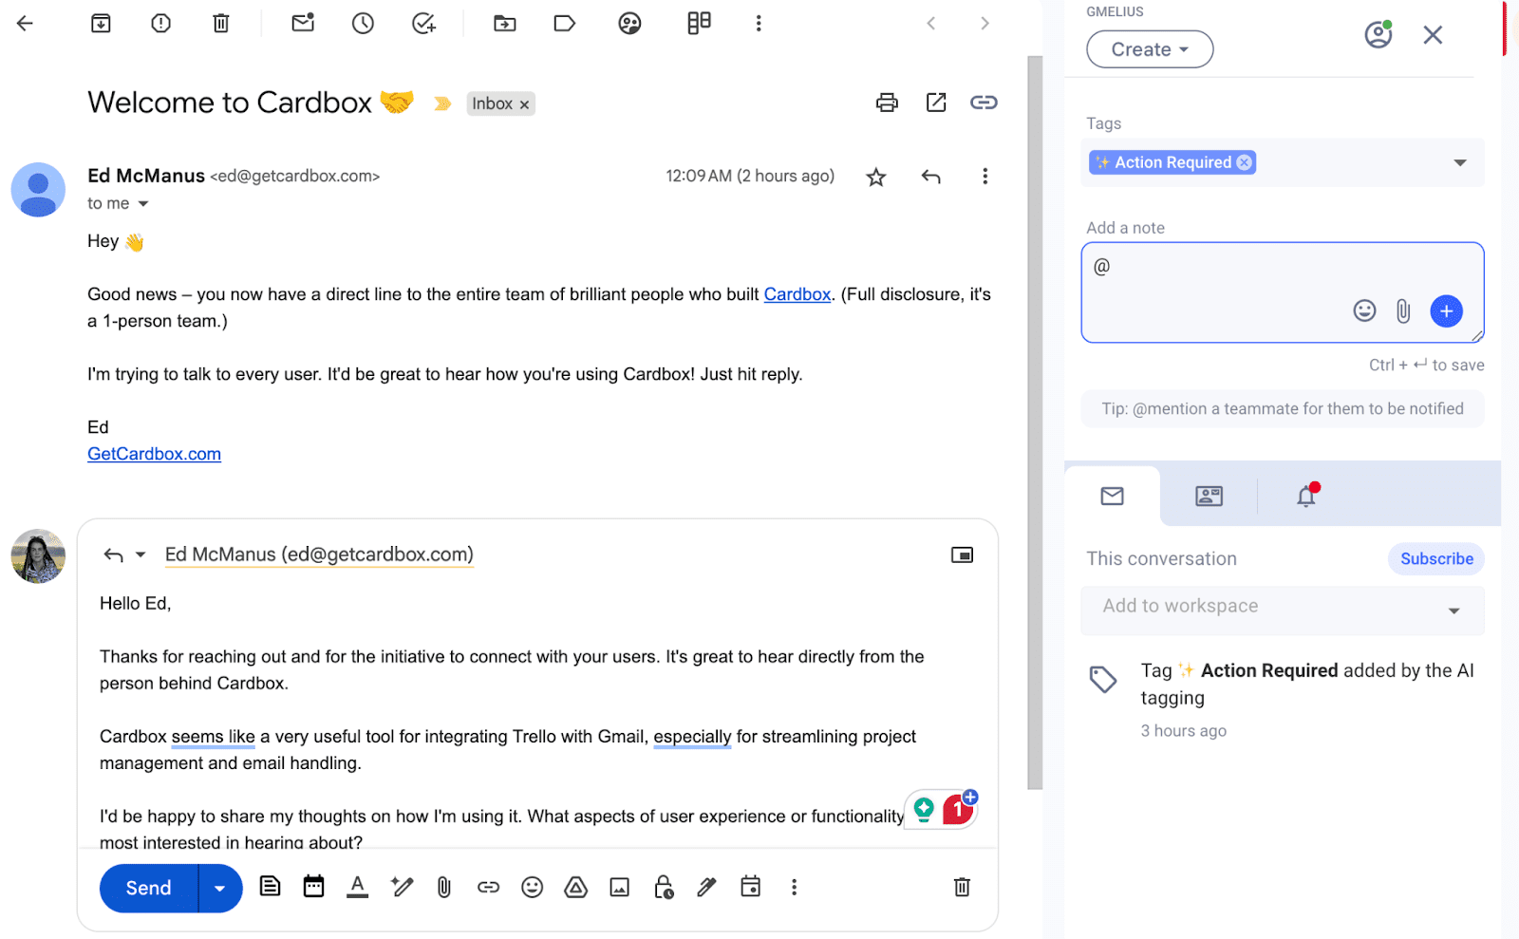Open the Create dropdown in Gmelius
This screenshot has width=1519, height=939.
tap(1149, 49)
